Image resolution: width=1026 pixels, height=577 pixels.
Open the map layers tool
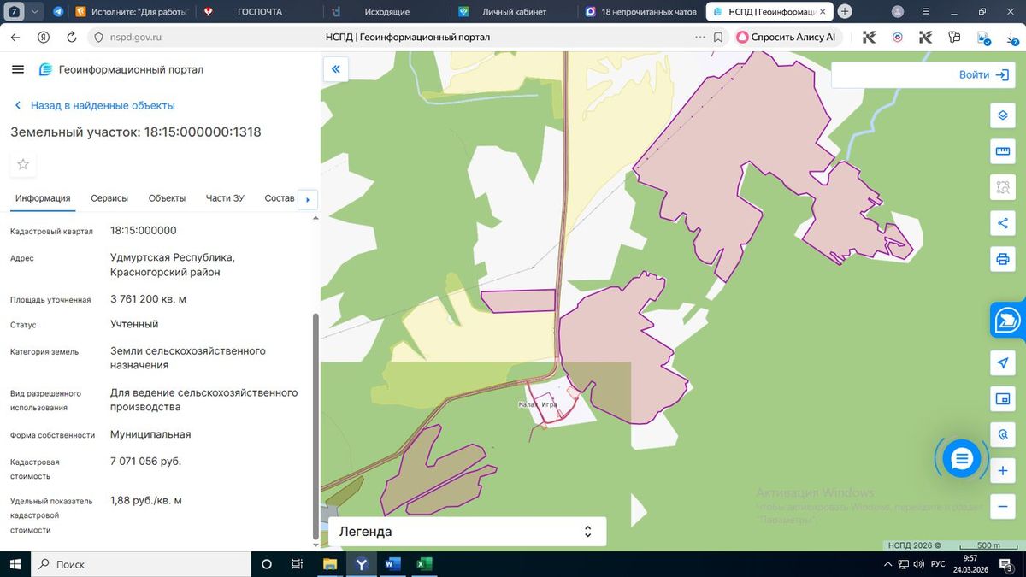[x=1003, y=115]
